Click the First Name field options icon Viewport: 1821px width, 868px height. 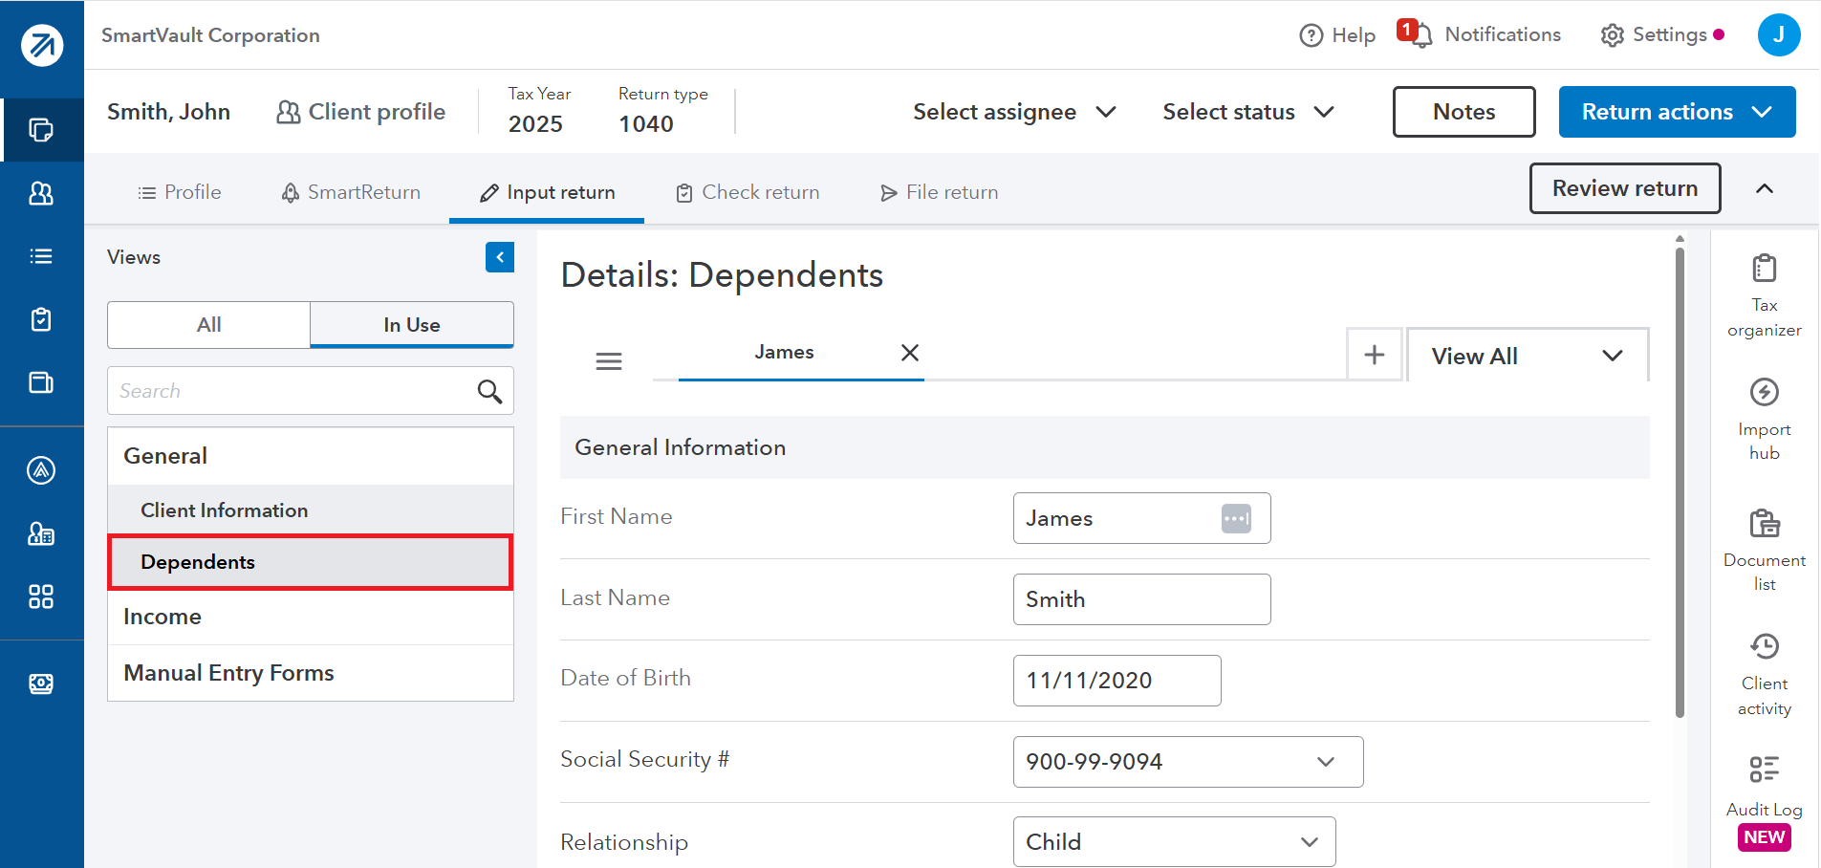tap(1236, 518)
